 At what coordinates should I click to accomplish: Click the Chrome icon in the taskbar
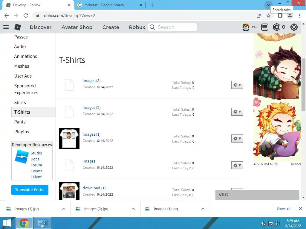(x=24, y=223)
